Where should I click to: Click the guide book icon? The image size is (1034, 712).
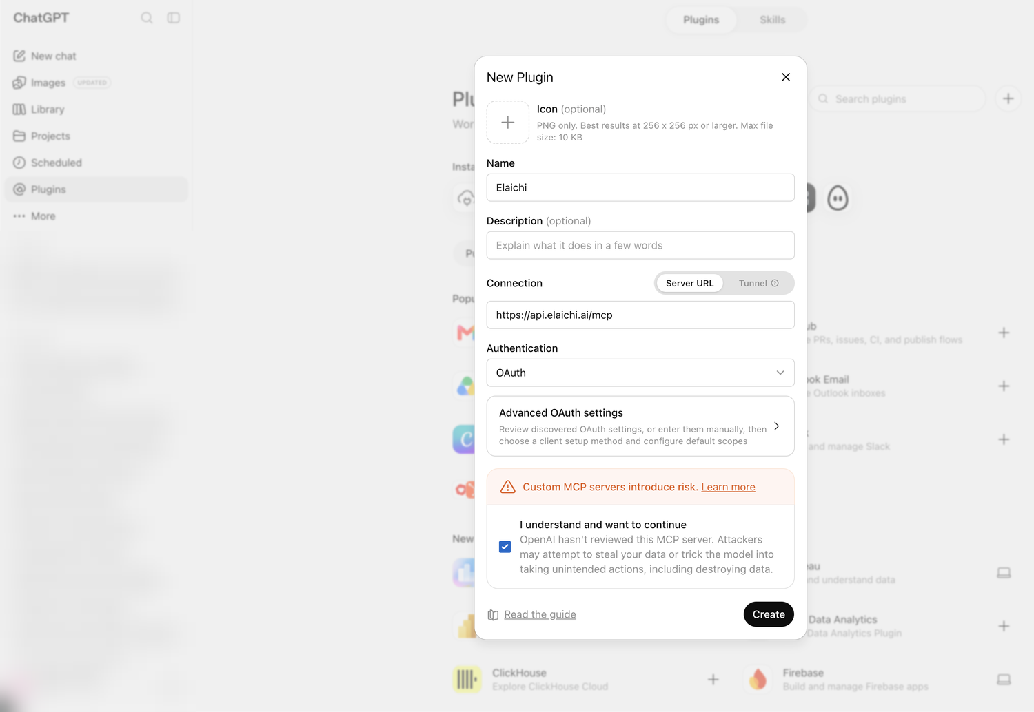click(x=493, y=615)
